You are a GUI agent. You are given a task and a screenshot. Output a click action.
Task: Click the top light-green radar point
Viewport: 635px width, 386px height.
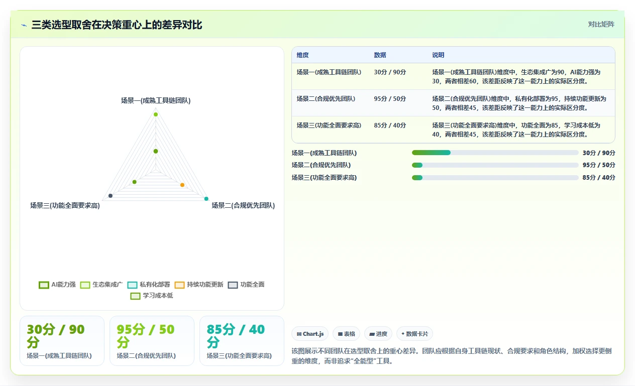point(156,114)
